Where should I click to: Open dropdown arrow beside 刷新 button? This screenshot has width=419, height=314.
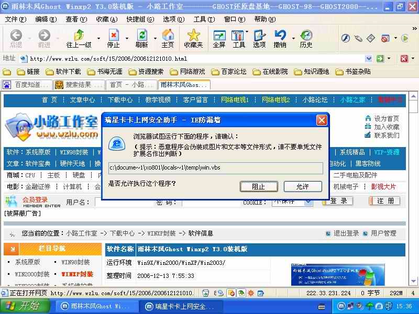[155, 38]
